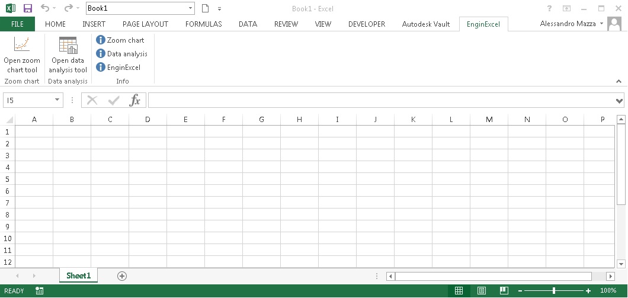Viewport: 628px width, 298px height.
Task: Switch to the FORMULAS tab
Action: click(x=203, y=24)
